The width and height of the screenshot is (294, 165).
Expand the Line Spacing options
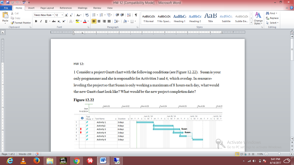[118, 21]
